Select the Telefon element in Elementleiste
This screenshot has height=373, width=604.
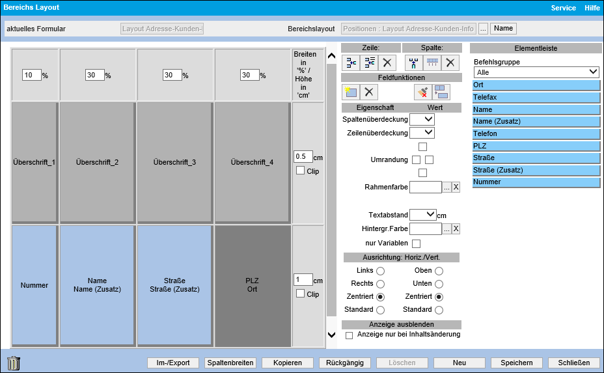536,133
